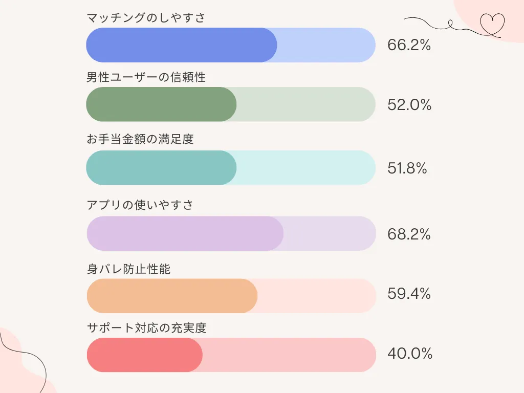524x393 pixels.
Task: Click the red サポート対応の充実度 bar
Action: [145, 355]
